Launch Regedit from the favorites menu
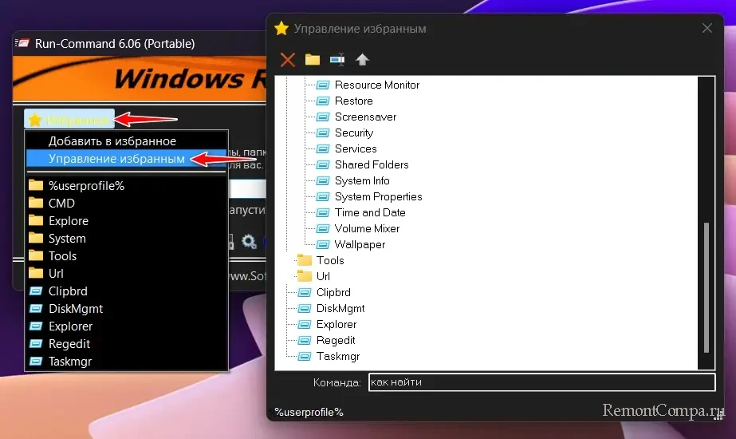This screenshot has width=736, height=439. pyautogui.click(x=69, y=344)
